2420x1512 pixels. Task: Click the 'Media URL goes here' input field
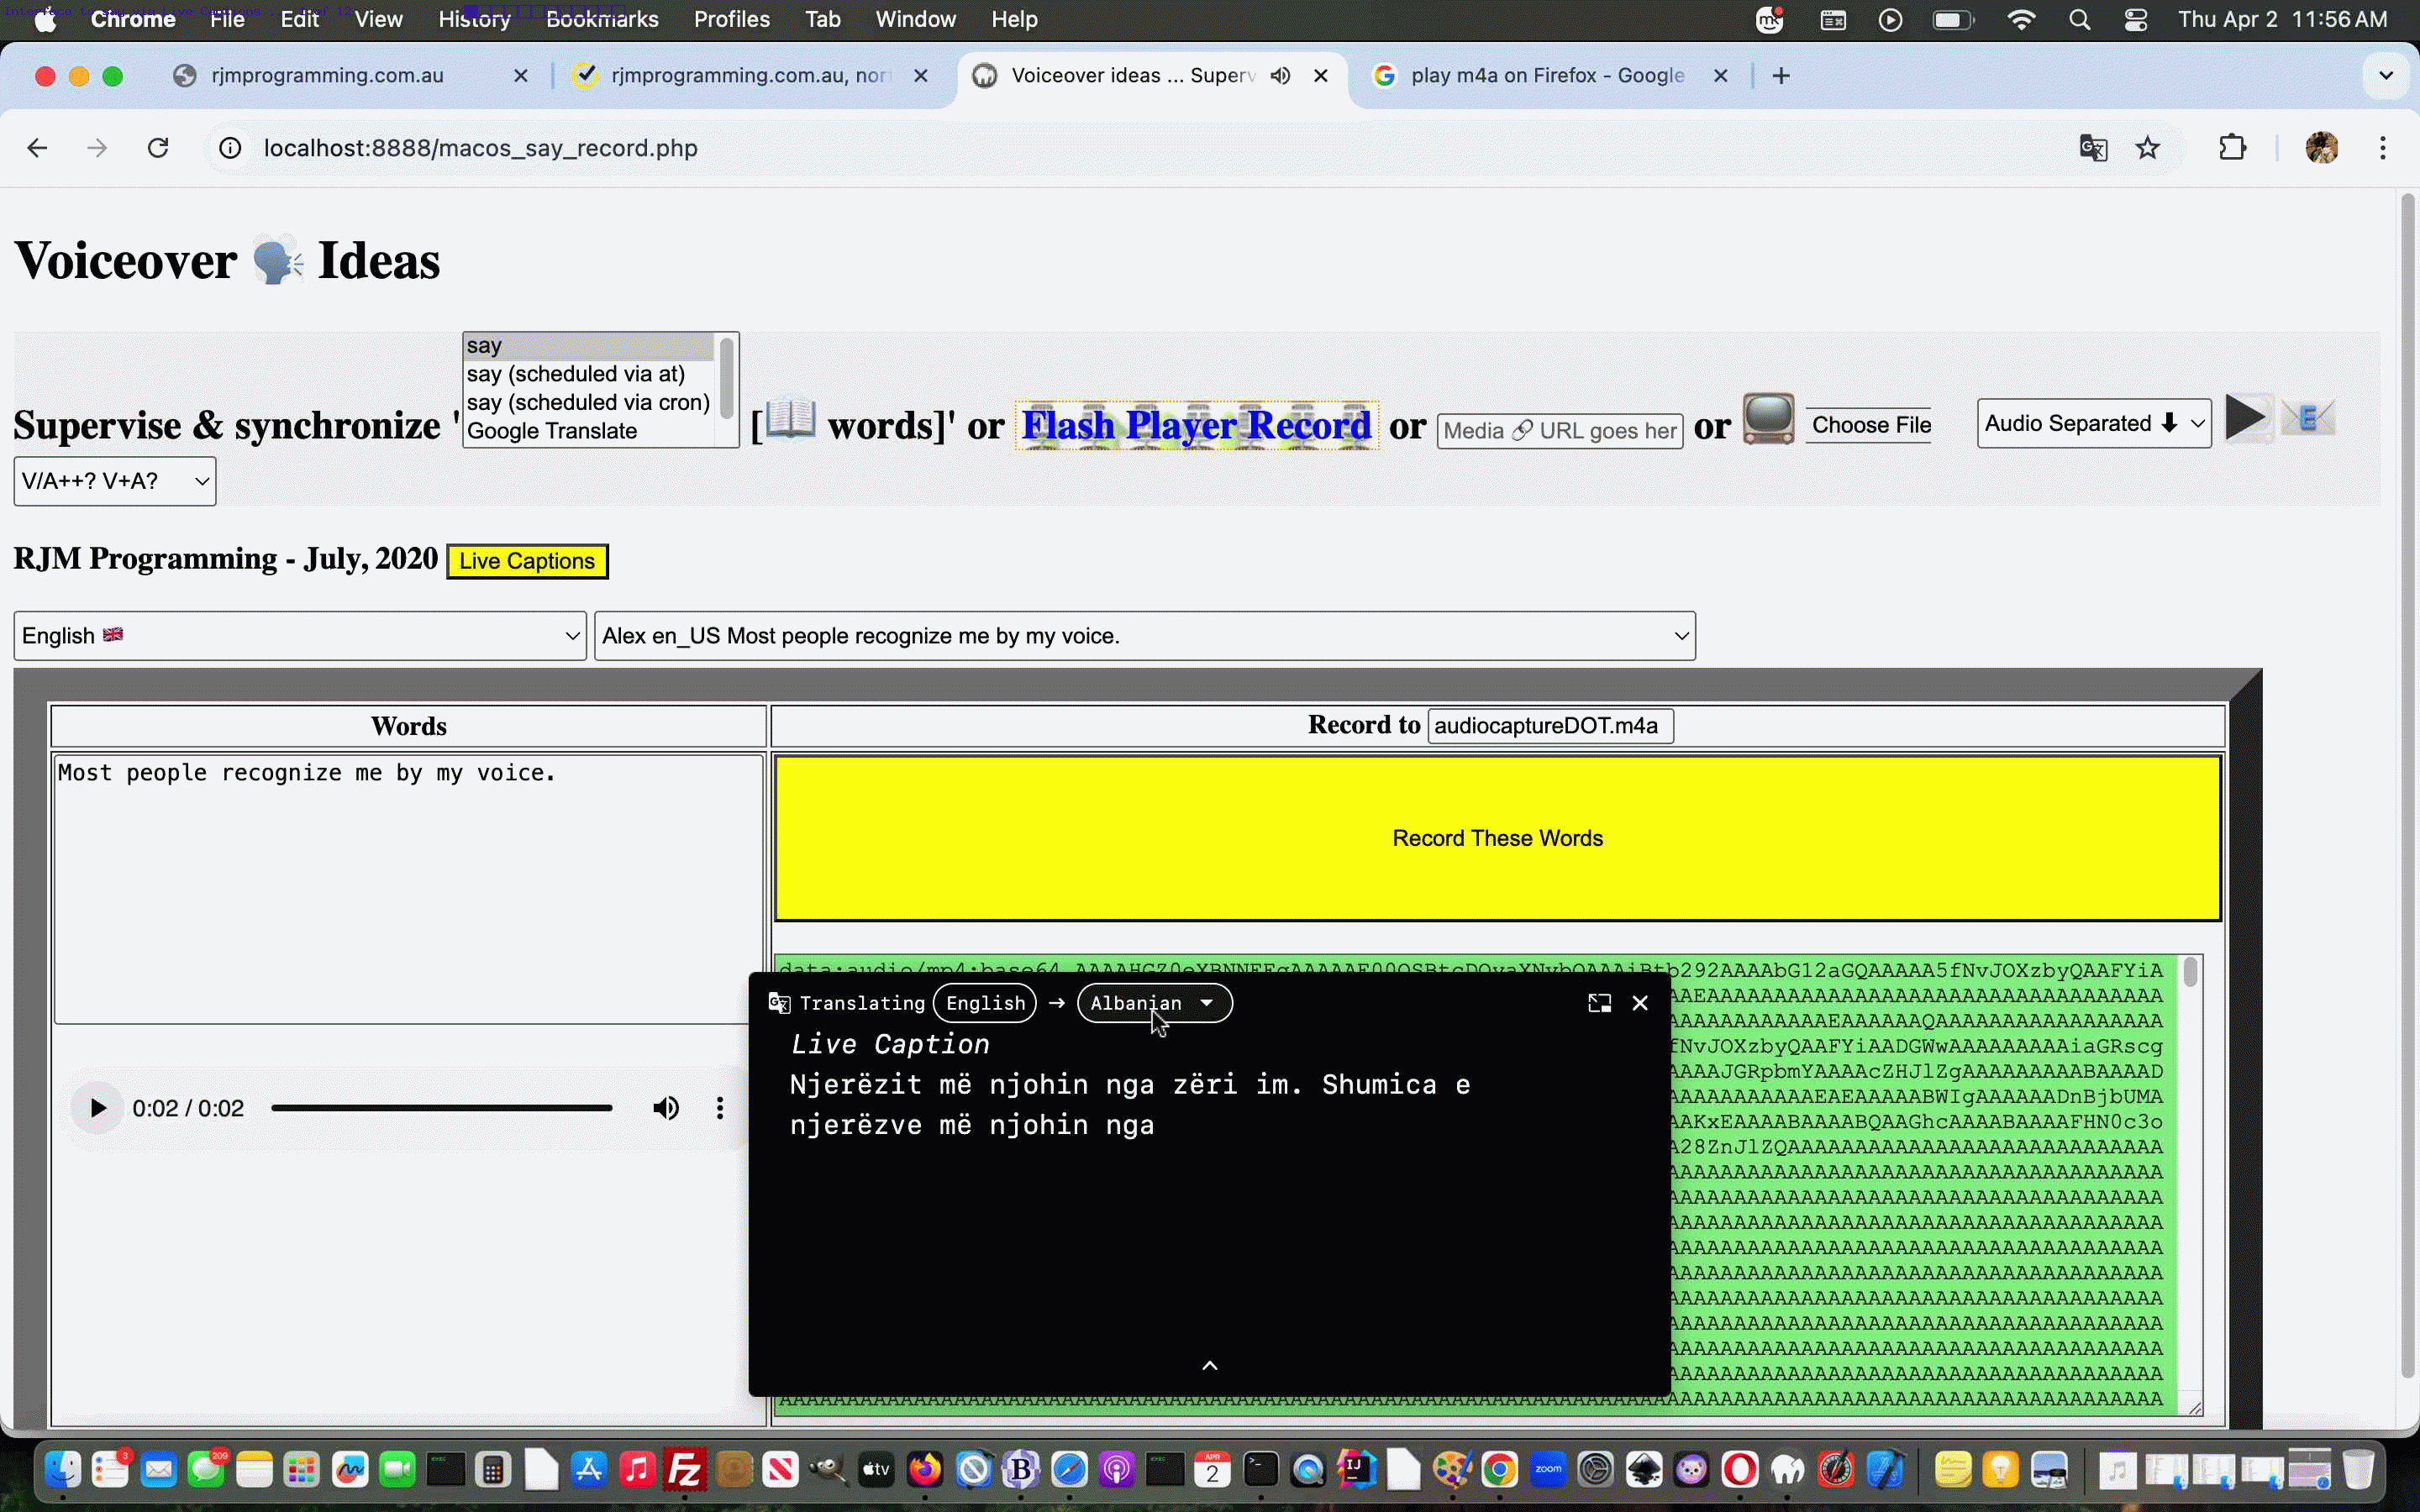[1560, 430]
